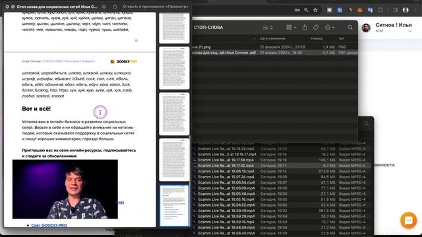Select the highlighted last page thumbnail

pyautogui.click(x=174, y=205)
